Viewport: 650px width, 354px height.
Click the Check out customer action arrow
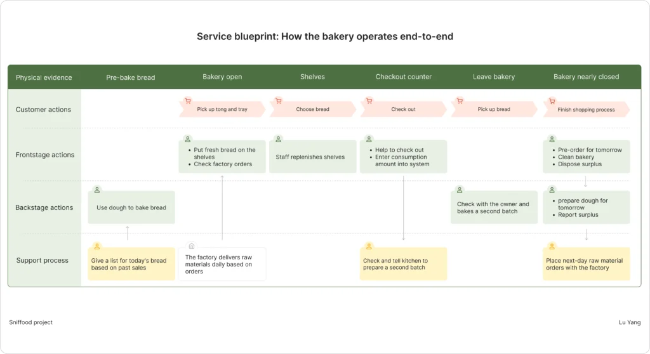(x=403, y=109)
